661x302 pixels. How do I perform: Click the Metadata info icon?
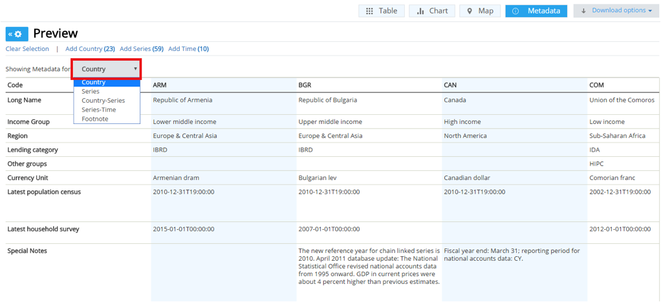coord(515,11)
